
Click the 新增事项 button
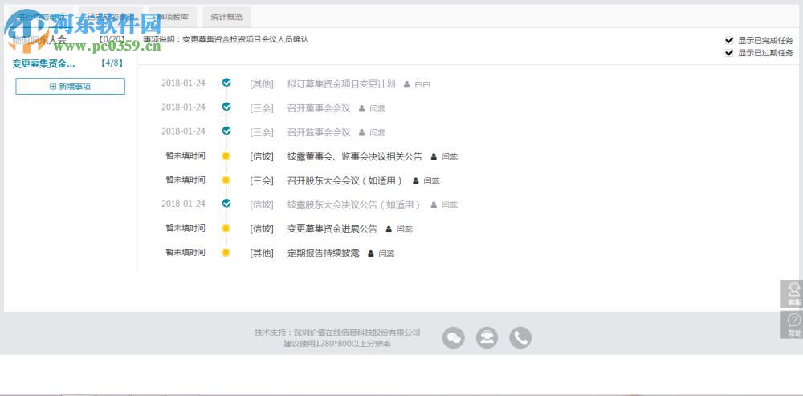point(70,87)
